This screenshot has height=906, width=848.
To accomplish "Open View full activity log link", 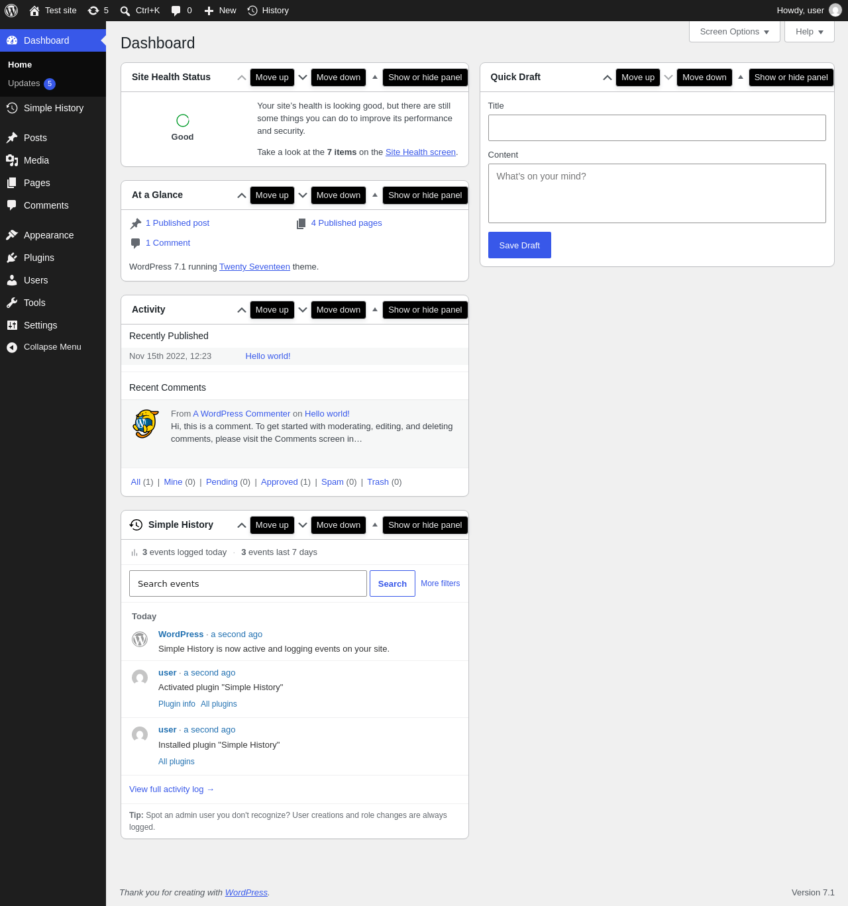I will (172, 789).
